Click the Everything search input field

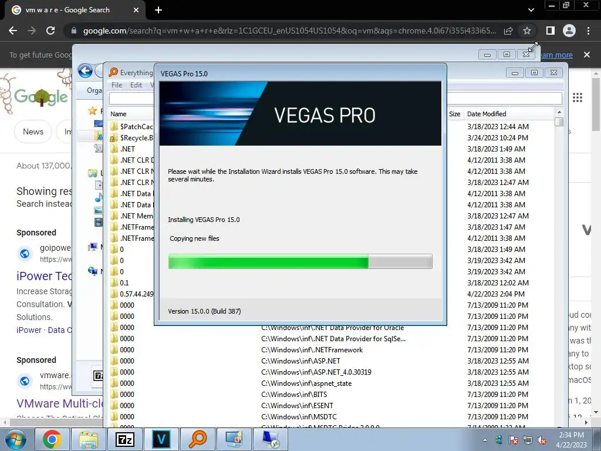(x=335, y=99)
